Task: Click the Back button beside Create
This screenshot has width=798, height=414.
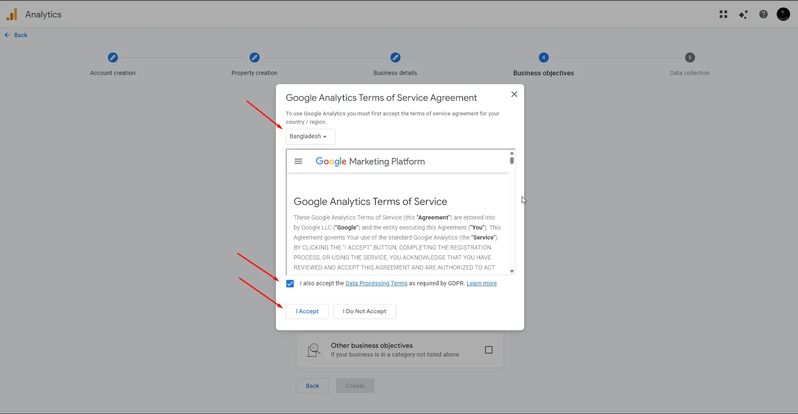Action: point(313,386)
